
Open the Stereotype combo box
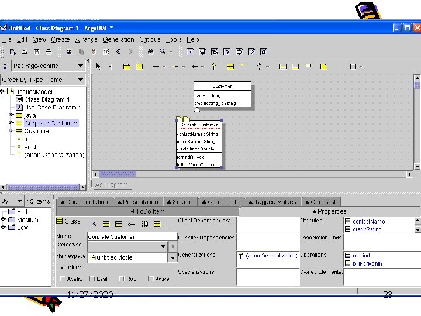[128, 246]
